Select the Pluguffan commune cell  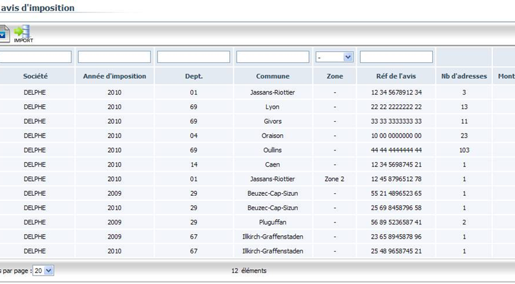point(273,222)
